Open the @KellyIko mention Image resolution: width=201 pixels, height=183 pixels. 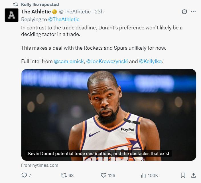tap(150, 61)
